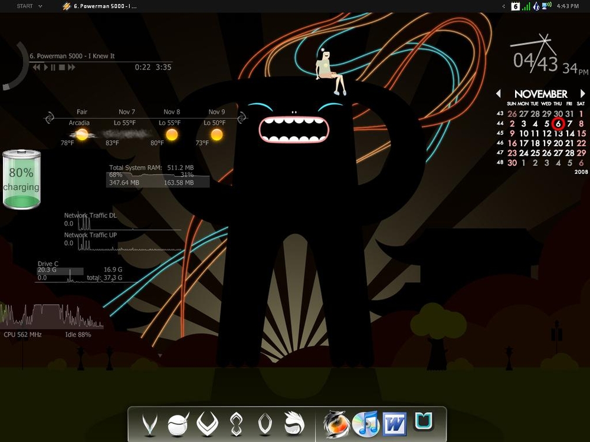Go to previous month in calendar

click(x=499, y=94)
